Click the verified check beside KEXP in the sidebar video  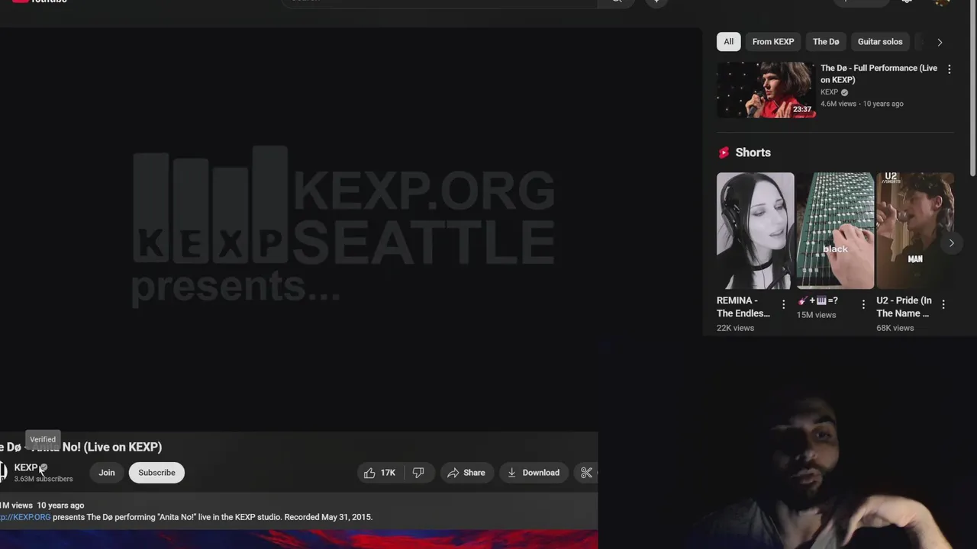point(844,92)
